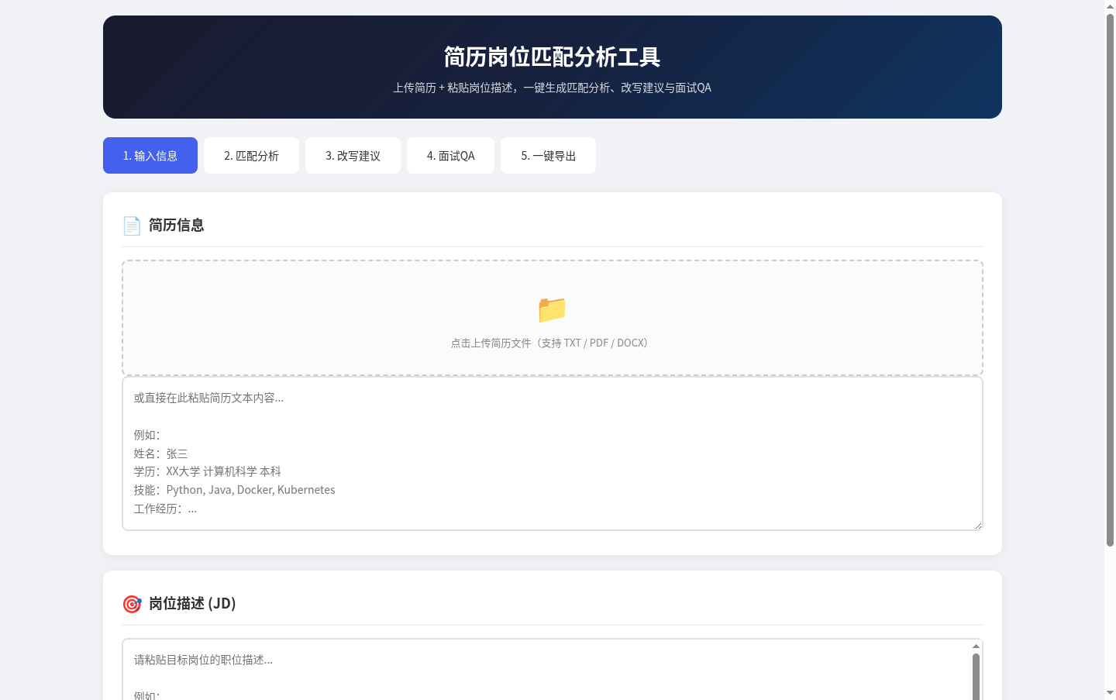Click the JD textarea scroll-up arrow
Screen dimensions: 1116x700
(x=976, y=646)
